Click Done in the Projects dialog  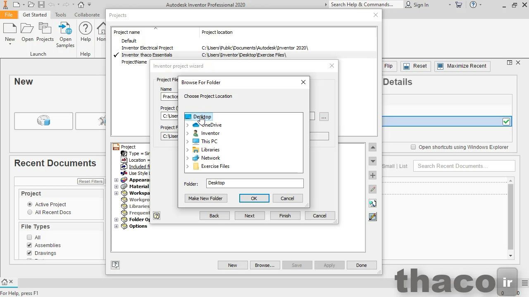pos(361,265)
